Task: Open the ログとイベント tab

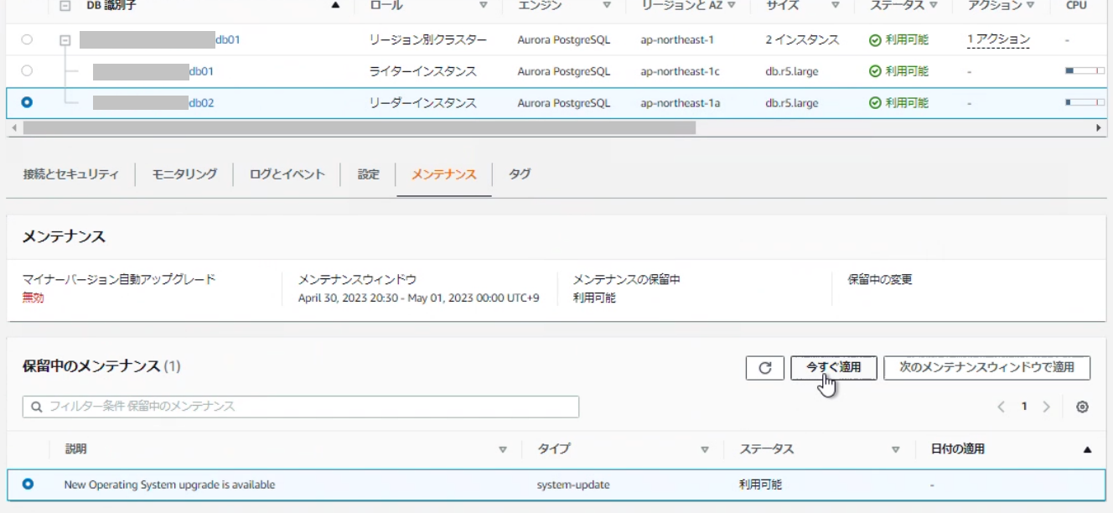Action: (287, 174)
